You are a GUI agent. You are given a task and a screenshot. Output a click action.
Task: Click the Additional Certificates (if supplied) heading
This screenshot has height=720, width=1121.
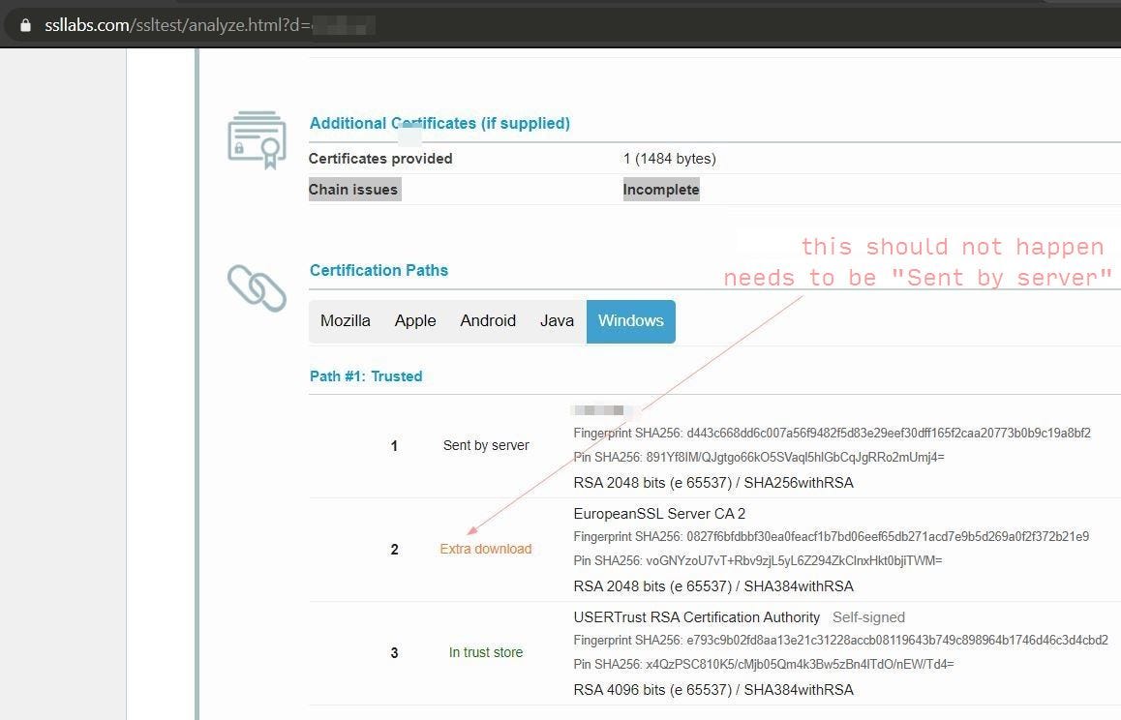[x=439, y=123]
